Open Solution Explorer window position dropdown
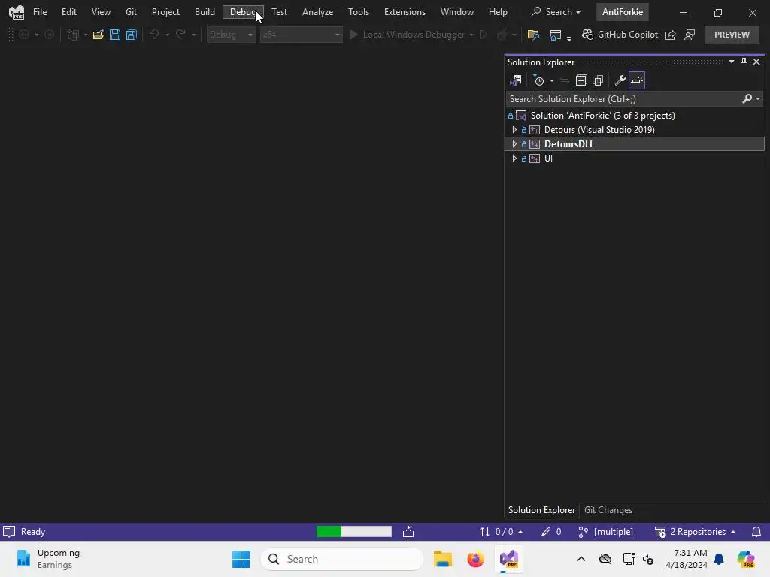Viewport: 770px width, 577px height. pos(732,62)
